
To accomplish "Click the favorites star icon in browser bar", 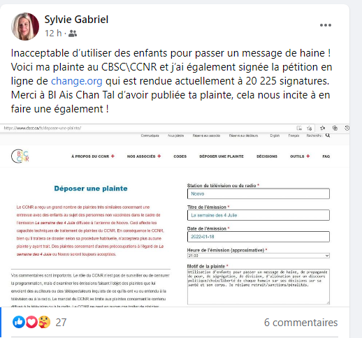I will coord(323,128).
